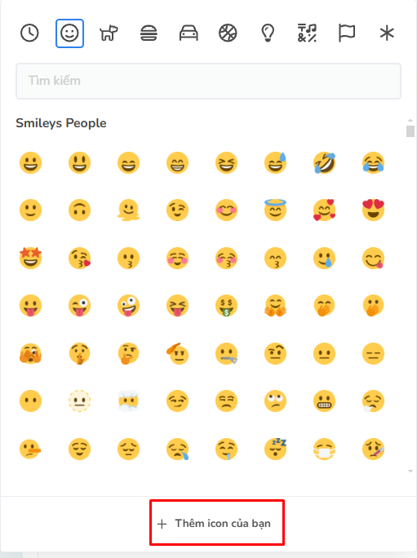Viewport: 417px width, 558px height.
Task: Select the halo angel face emoji
Action: (276, 210)
